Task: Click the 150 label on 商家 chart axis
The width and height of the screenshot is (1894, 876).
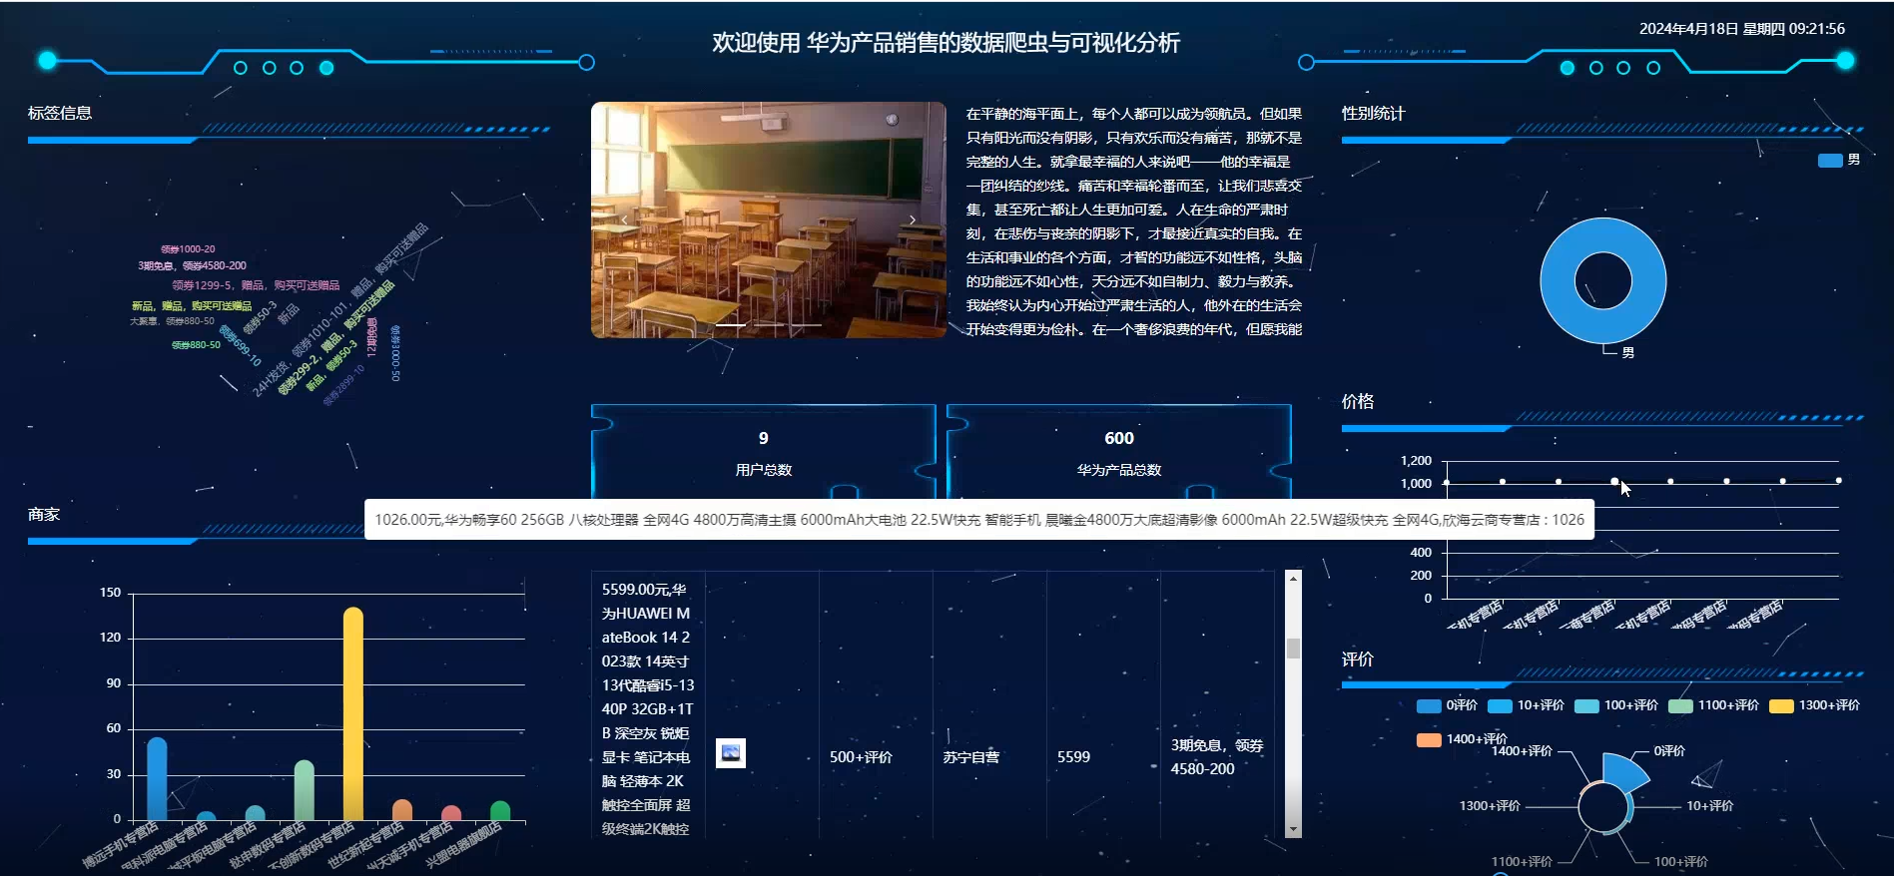Action: click(110, 593)
